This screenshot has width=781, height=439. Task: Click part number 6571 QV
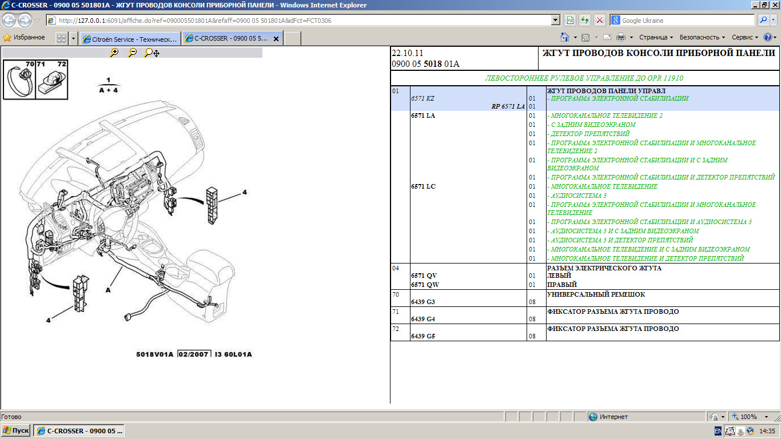[424, 276]
